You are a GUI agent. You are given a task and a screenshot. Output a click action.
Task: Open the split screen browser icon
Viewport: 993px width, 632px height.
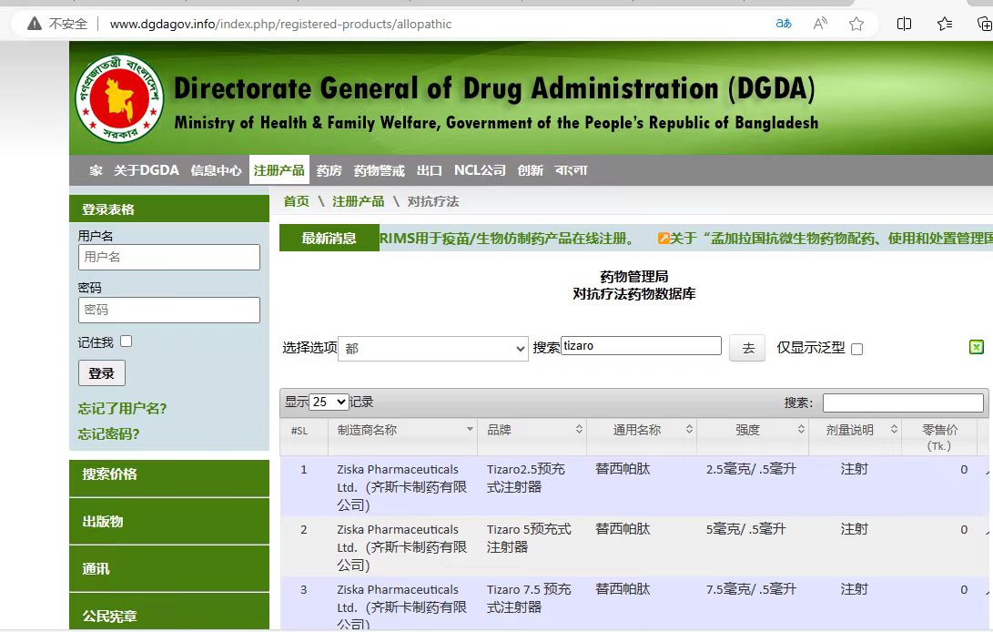click(904, 24)
